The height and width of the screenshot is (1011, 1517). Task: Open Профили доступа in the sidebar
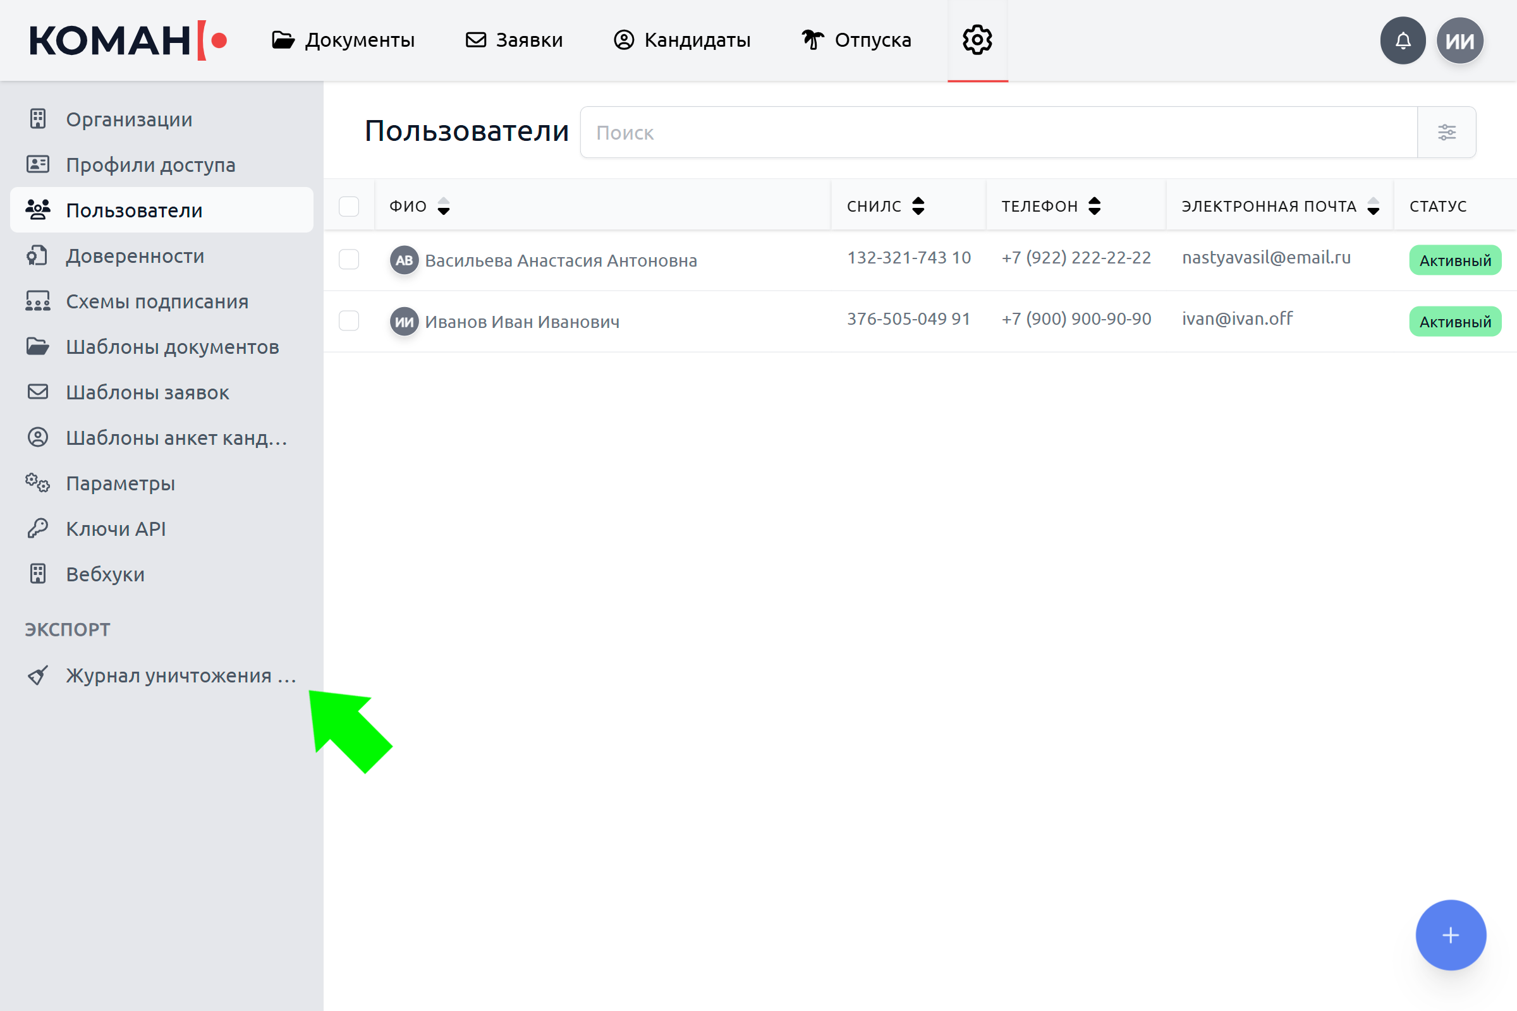150,165
